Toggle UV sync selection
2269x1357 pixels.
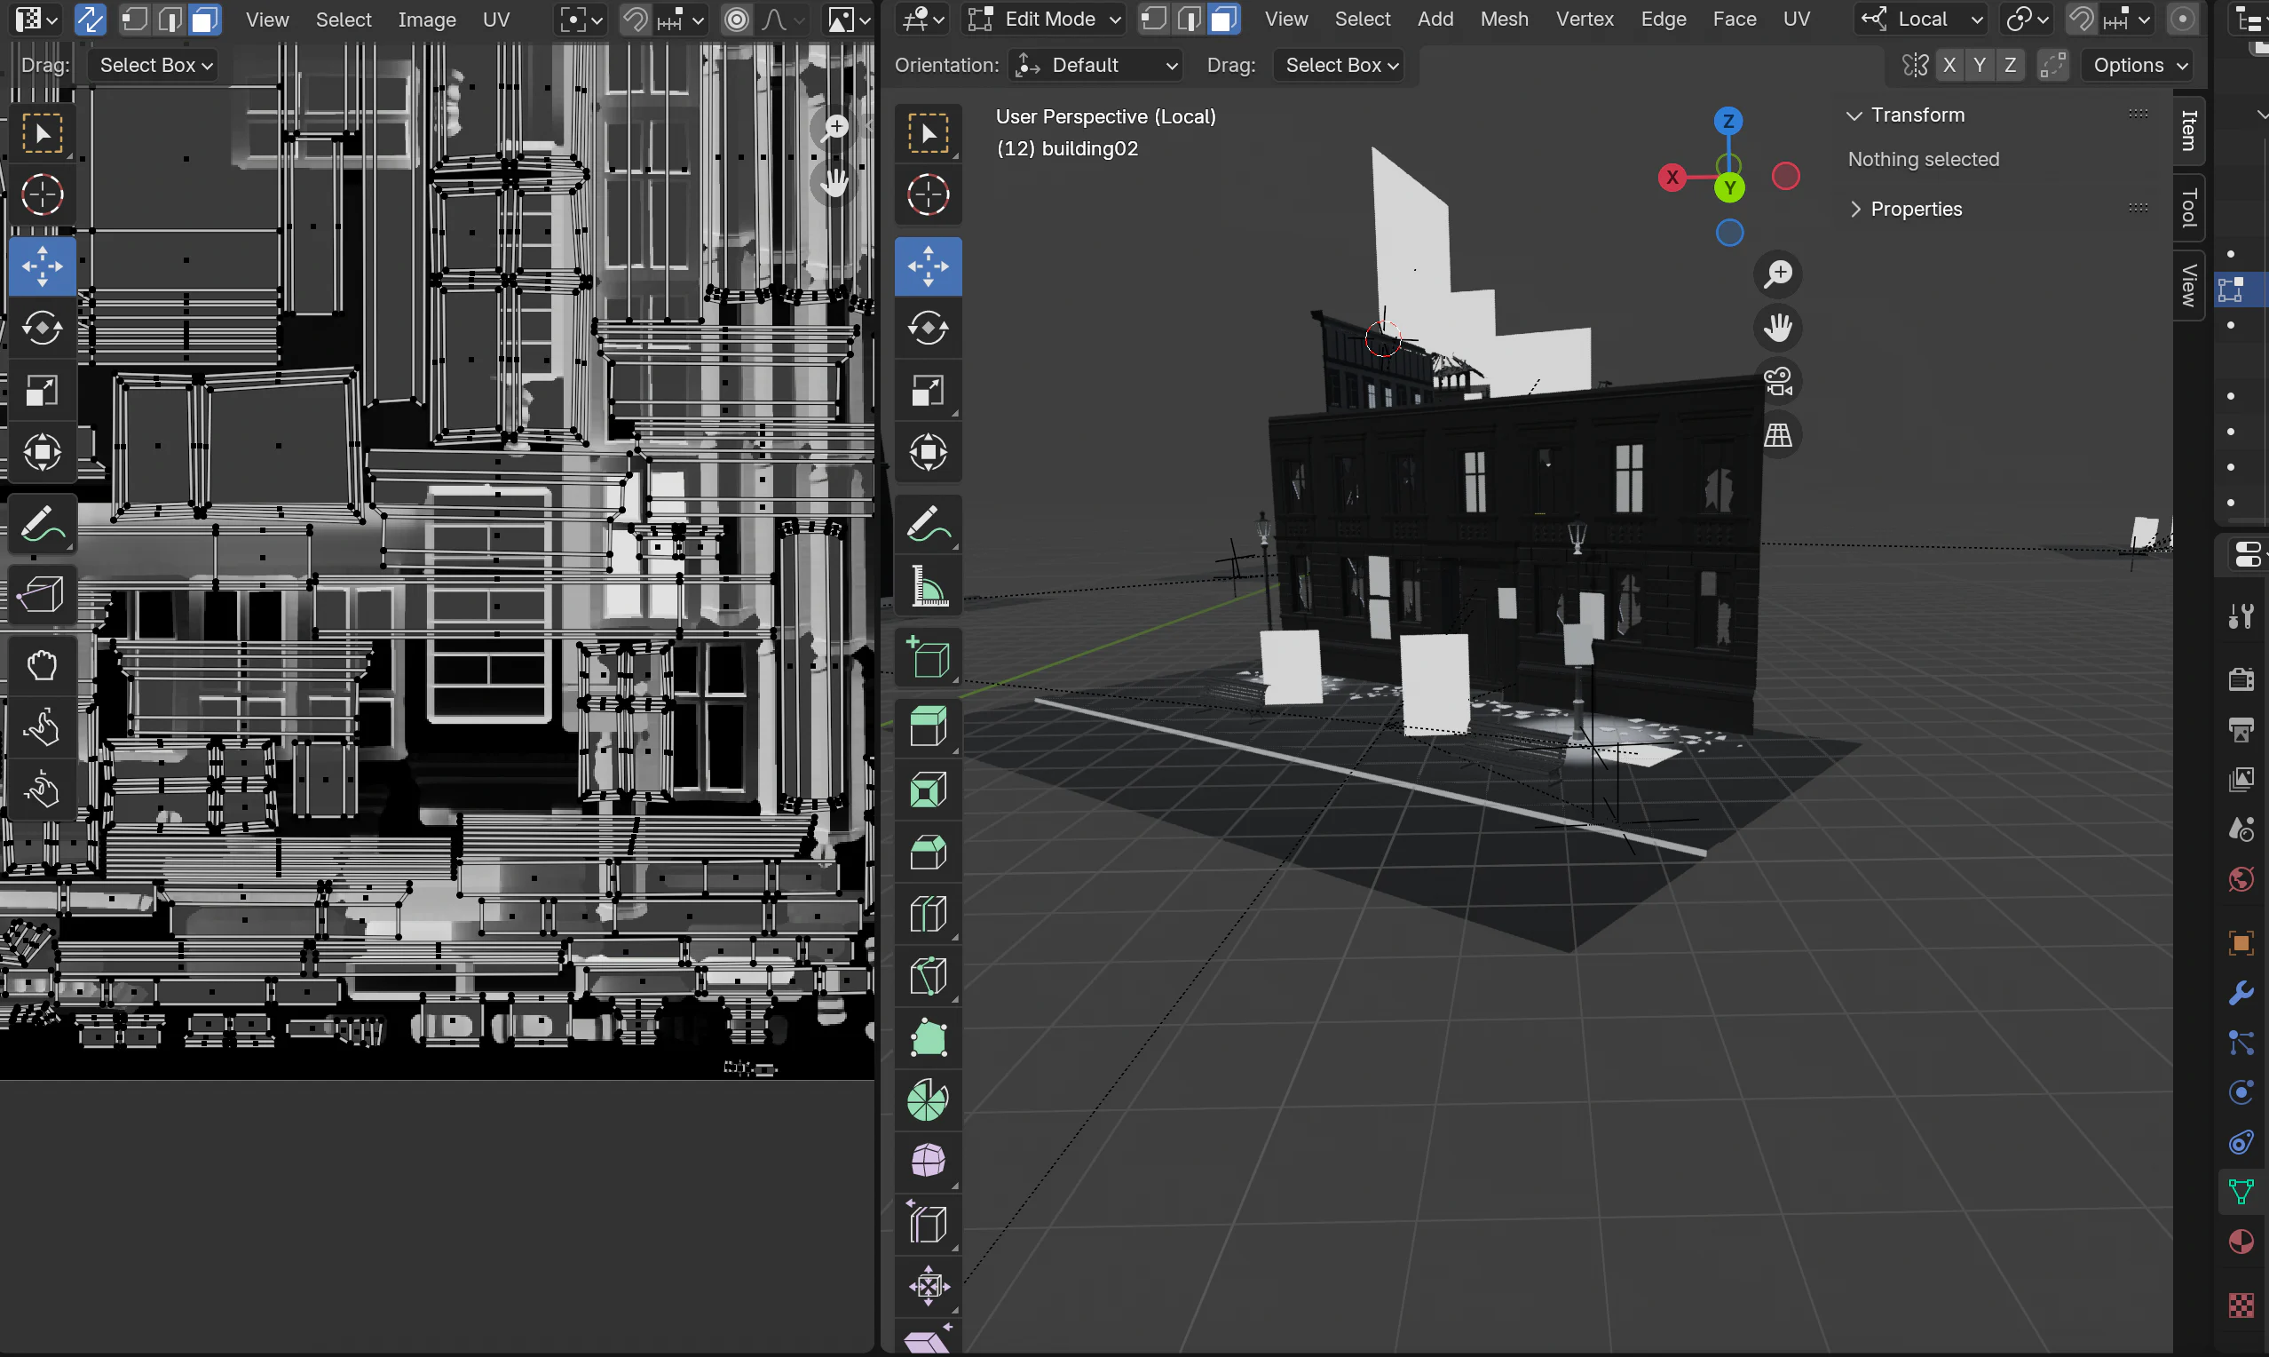coord(90,20)
